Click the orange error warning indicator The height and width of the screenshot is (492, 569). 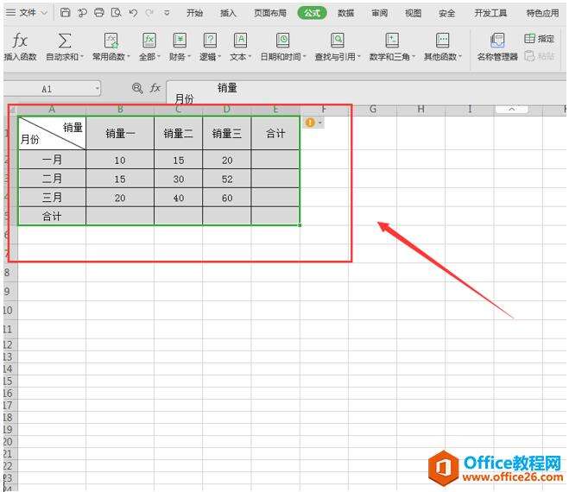pos(310,123)
